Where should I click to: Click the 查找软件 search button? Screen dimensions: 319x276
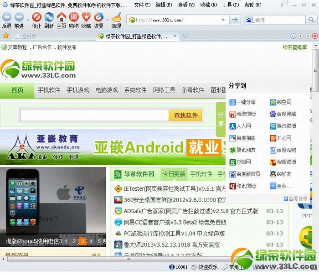(186, 115)
